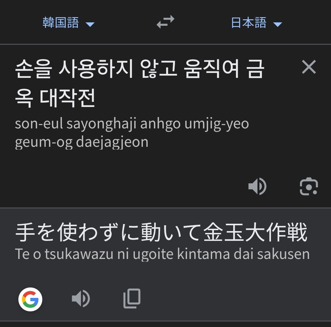The height and width of the screenshot is (327, 331).
Task: Clear the Korean source text with X
Action: (x=309, y=67)
